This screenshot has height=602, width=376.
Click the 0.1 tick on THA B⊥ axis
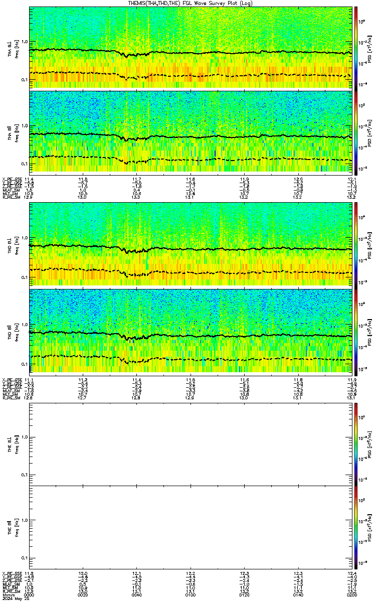point(25,80)
